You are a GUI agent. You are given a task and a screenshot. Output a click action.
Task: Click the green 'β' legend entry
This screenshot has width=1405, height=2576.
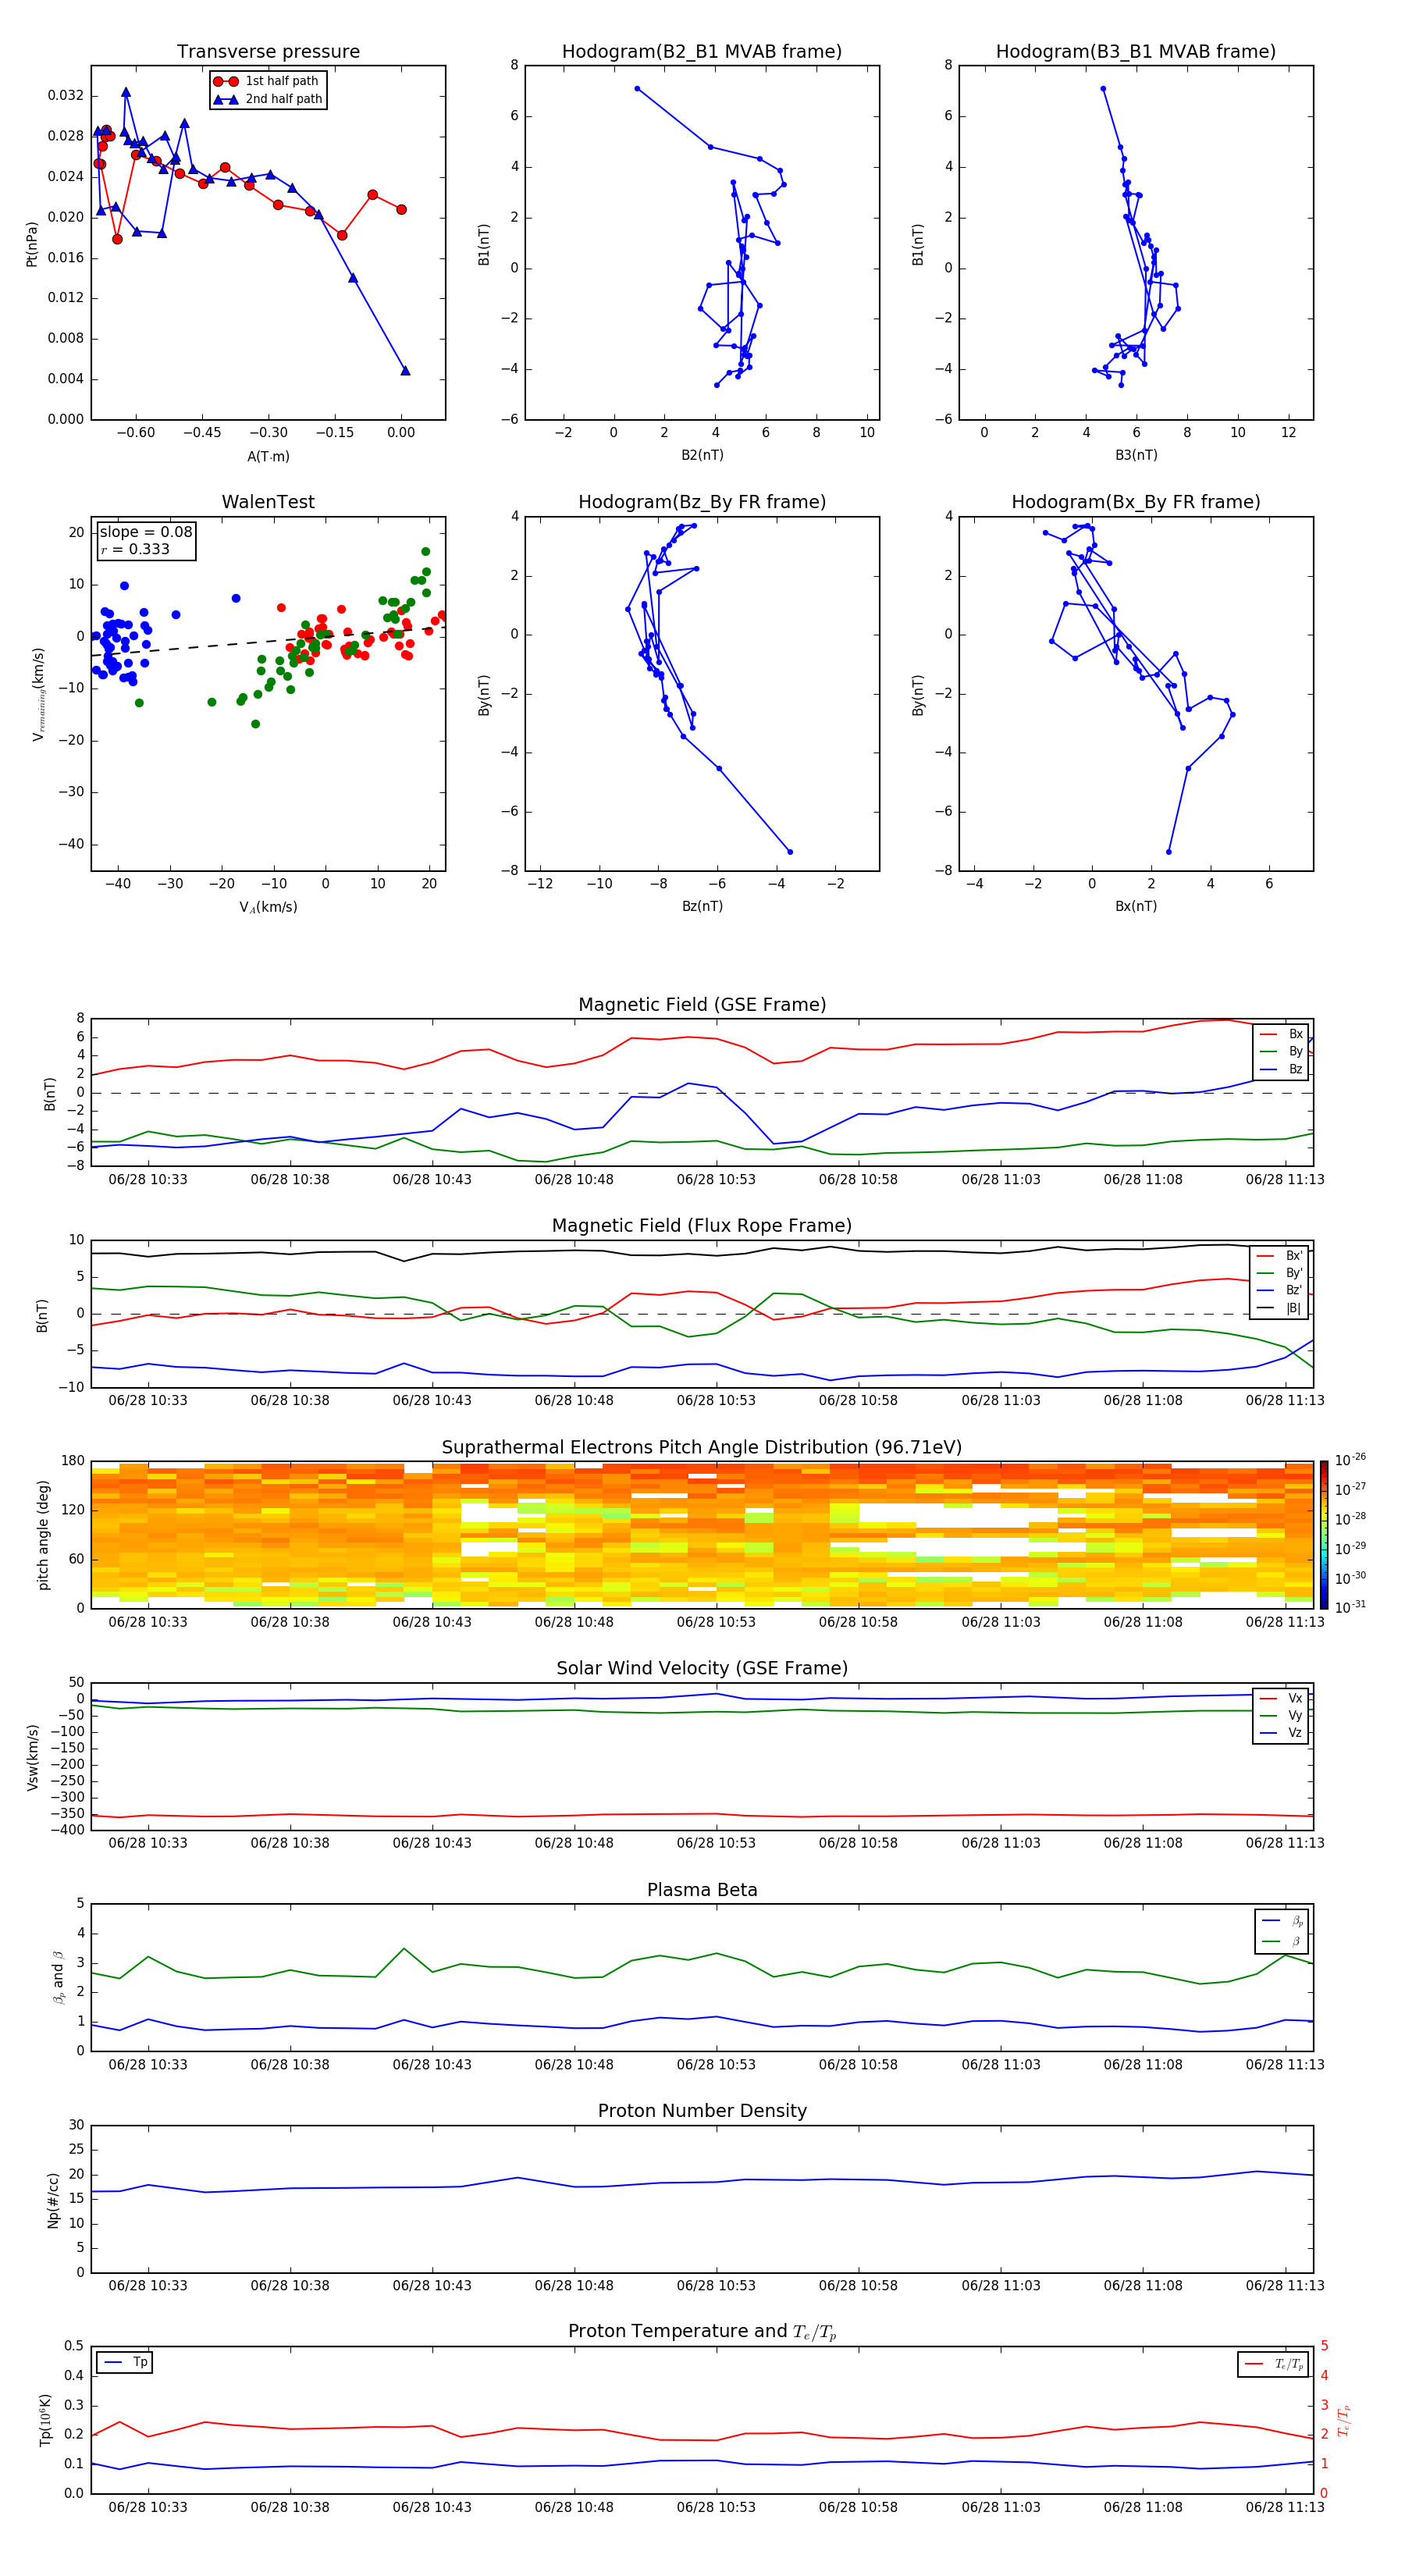click(1282, 1941)
